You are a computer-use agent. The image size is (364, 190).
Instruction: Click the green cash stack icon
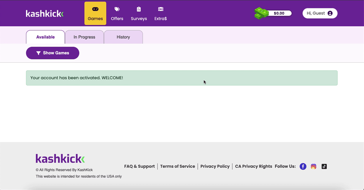[261, 13]
